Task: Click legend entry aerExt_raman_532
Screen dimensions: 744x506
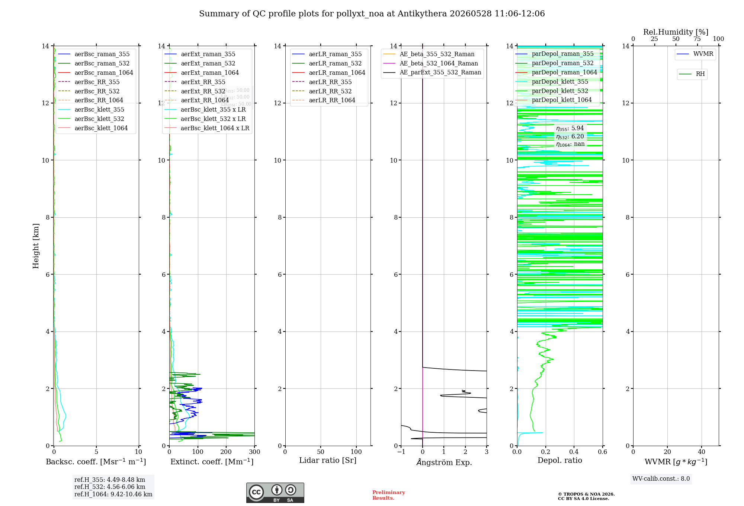Action: coord(200,64)
